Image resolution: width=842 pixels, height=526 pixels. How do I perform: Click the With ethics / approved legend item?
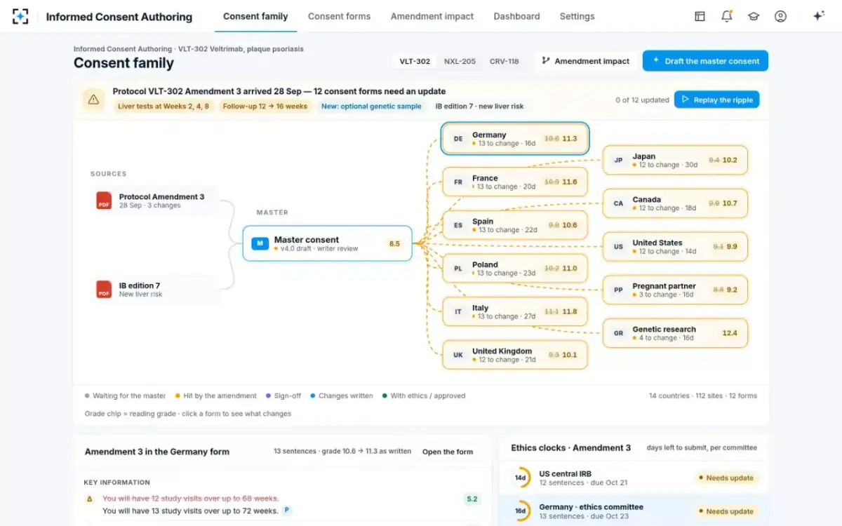click(x=424, y=396)
